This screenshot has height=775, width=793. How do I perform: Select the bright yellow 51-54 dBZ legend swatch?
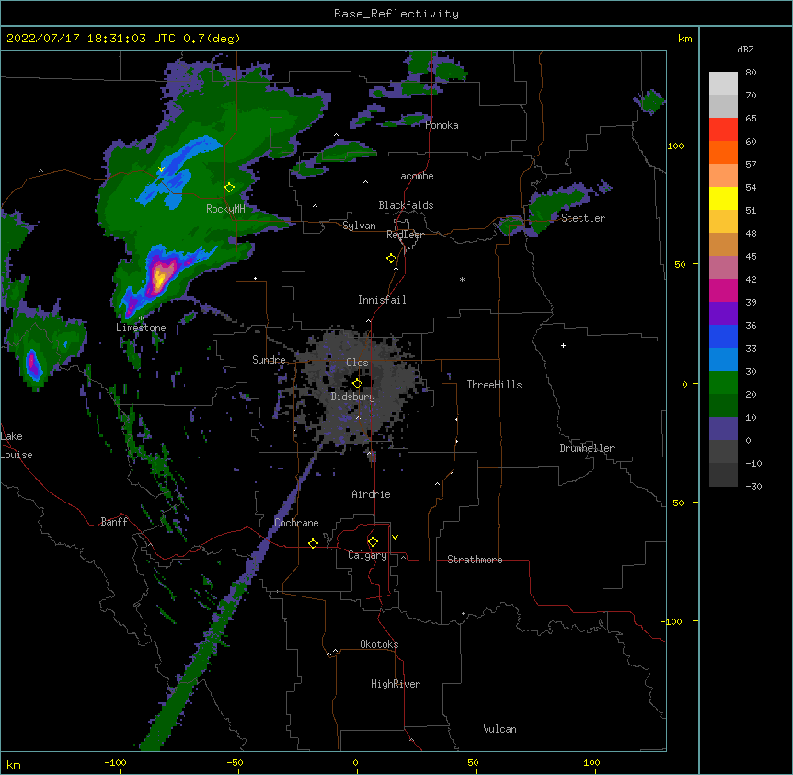coord(723,198)
